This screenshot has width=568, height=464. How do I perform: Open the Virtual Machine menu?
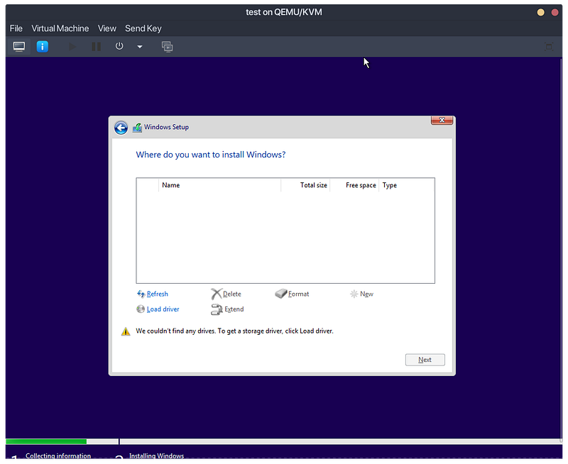point(60,28)
